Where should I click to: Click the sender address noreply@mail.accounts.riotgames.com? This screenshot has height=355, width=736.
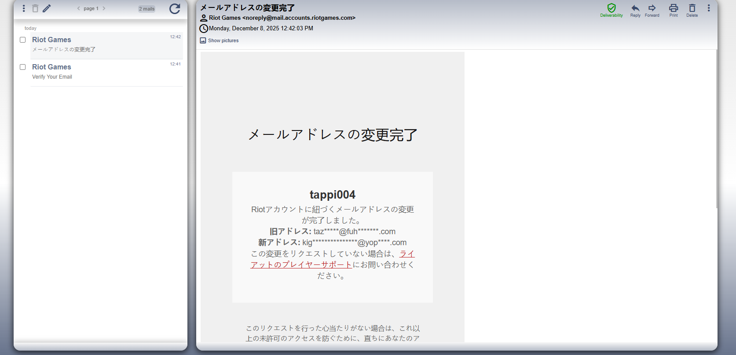[299, 18]
